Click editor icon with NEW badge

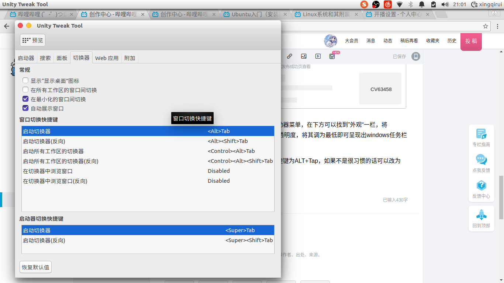point(332,56)
